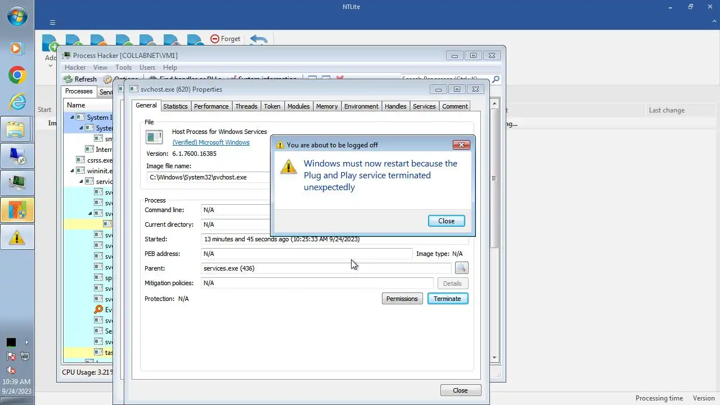Click the PEB address field

point(307,254)
